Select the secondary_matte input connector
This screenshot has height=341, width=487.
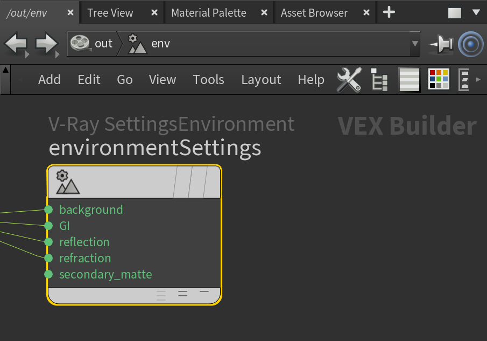coord(48,274)
